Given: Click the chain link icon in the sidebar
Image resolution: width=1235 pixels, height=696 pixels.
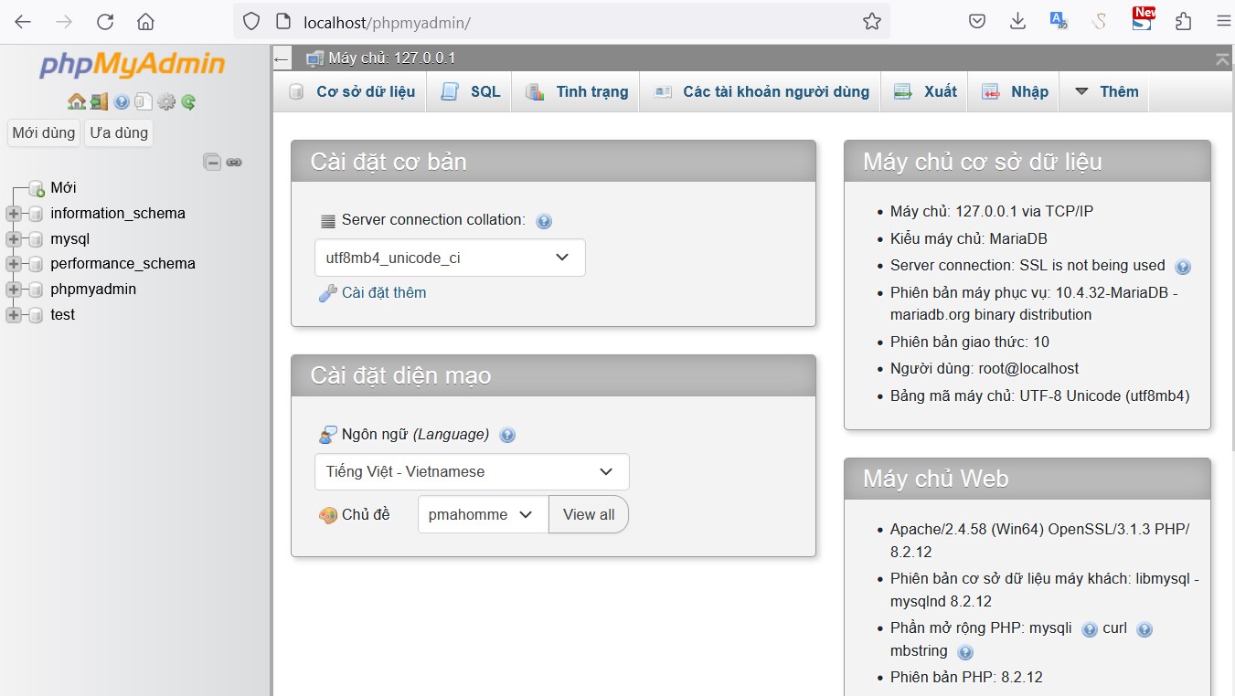Looking at the screenshot, I should click(x=234, y=163).
